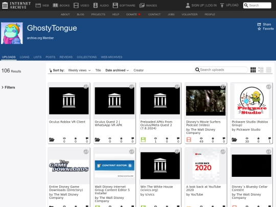Switch to the Collections tab

coord(86,57)
